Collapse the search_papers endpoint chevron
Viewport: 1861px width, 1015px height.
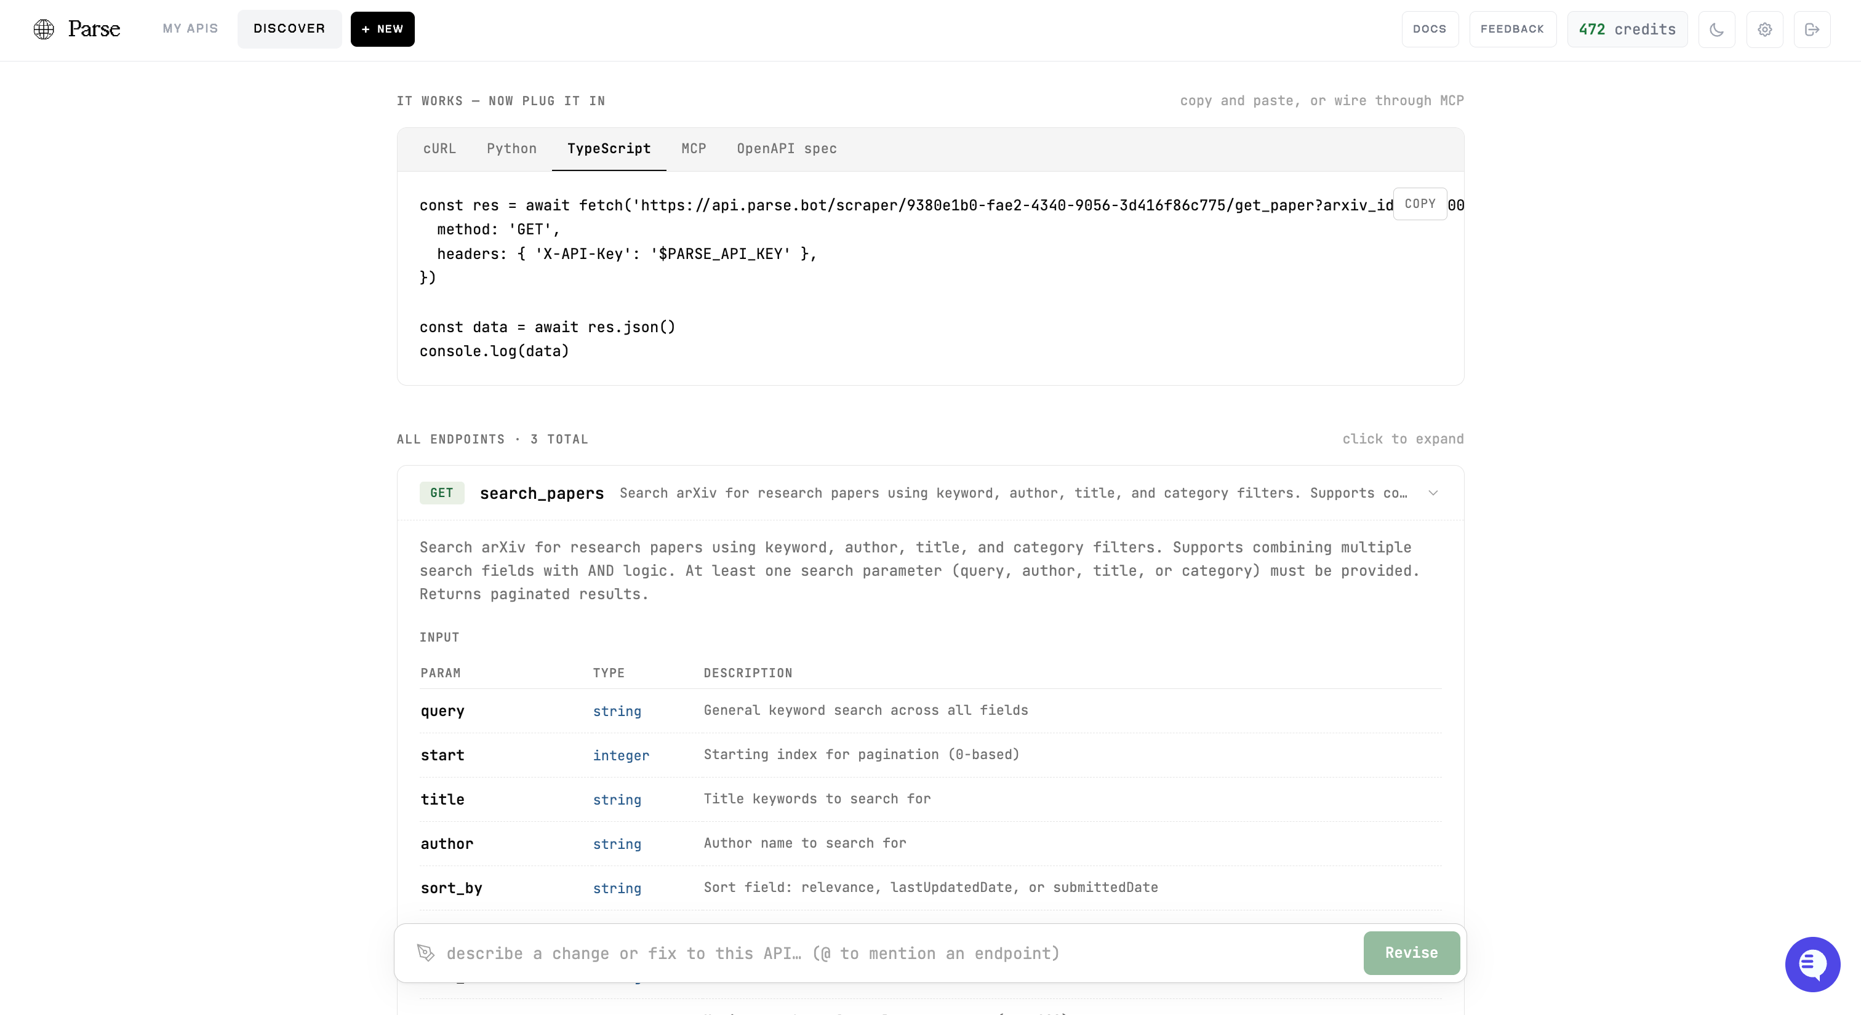tap(1433, 493)
